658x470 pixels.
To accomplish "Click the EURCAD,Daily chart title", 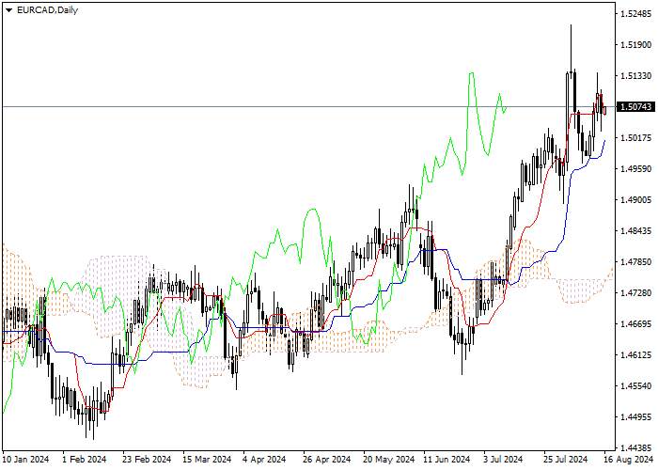I will tap(47, 10).
